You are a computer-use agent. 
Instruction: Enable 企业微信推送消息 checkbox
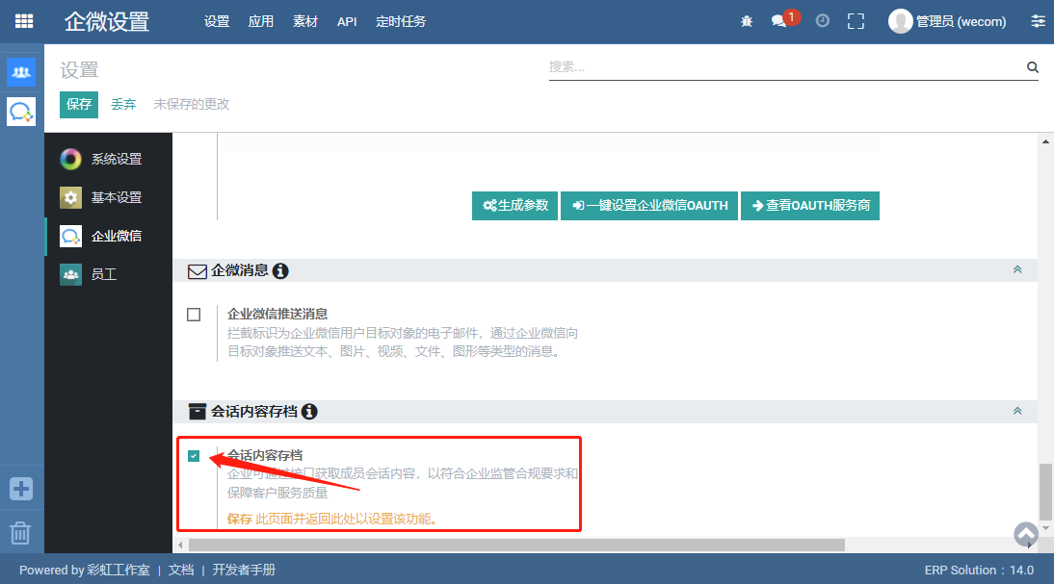click(194, 315)
